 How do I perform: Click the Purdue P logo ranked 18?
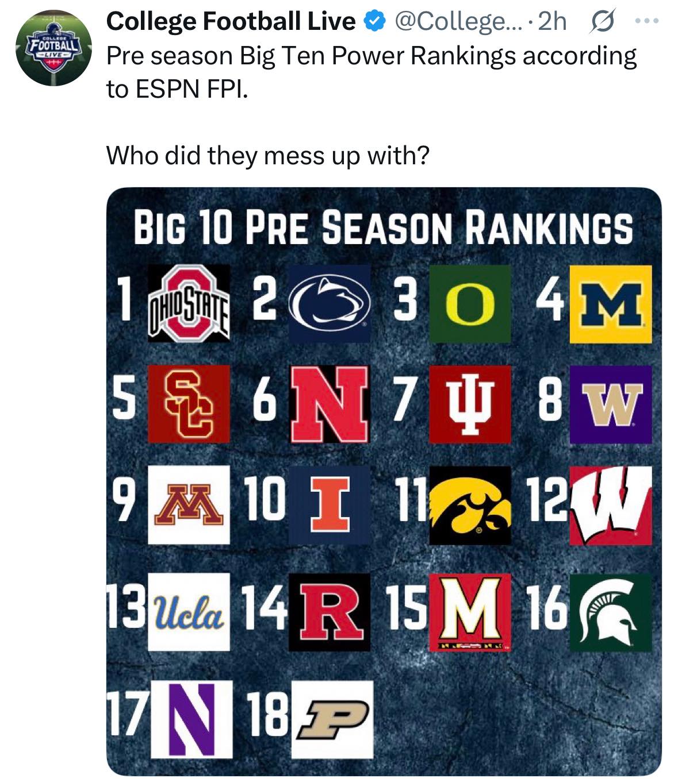(x=332, y=719)
